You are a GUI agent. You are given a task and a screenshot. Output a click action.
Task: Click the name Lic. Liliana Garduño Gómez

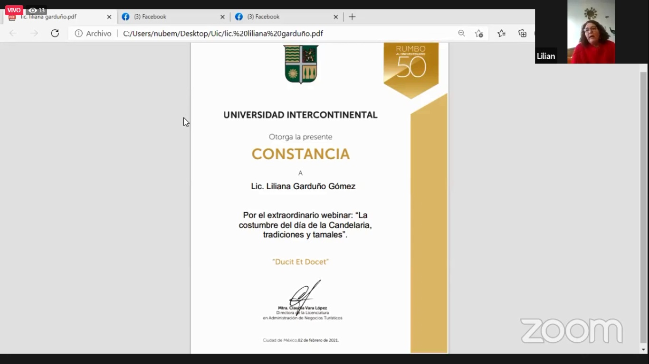point(303,186)
